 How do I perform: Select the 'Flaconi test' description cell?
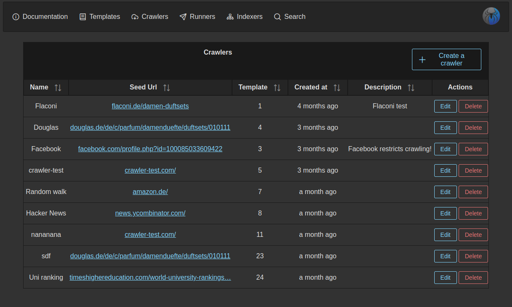[x=390, y=106]
